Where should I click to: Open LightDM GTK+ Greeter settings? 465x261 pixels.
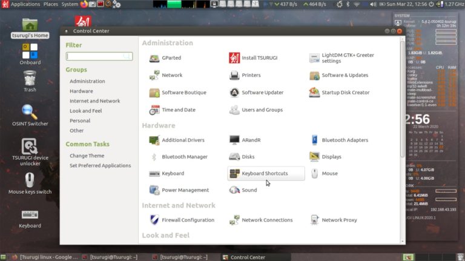pyautogui.click(x=341, y=58)
